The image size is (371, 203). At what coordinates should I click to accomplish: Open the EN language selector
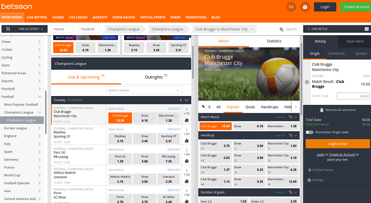tap(291, 7)
